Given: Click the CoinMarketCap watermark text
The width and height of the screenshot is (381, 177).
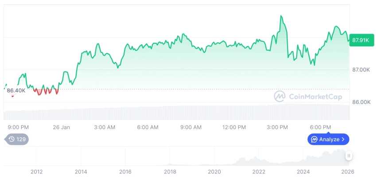Looking at the screenshot, I should point(315,97).
